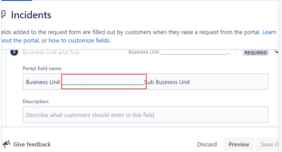The height and width of the screenshot is (152, 282).
Task: Click the REQUIRED badge on the field row
Action: tap(255, 53)
